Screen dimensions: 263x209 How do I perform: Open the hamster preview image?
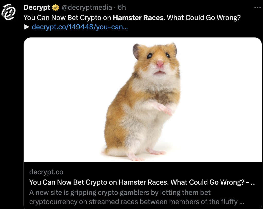[x=143, y=100]
